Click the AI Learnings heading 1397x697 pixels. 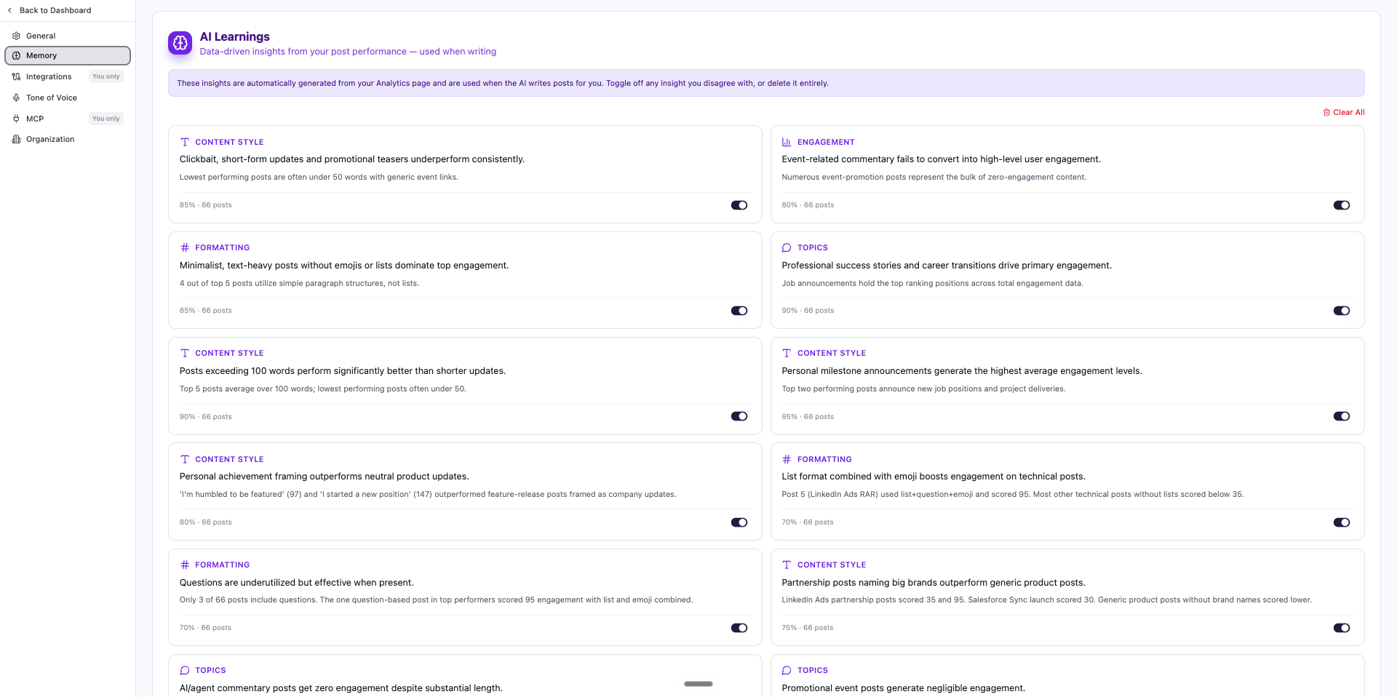[234, 36]
